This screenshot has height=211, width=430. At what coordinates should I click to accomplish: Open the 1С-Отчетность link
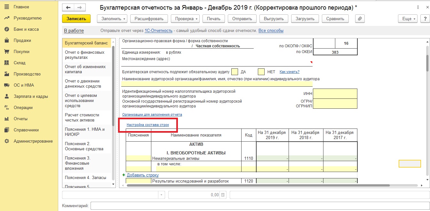click(158, 31)
